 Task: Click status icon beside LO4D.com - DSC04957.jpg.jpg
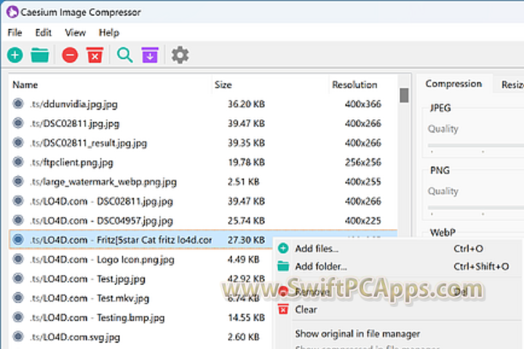pyautogui.click(x=18, y=220)
